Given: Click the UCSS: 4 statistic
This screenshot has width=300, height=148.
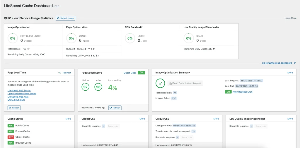Looking at the screenshot, I should pyautogui.click(x=81, y=49).
